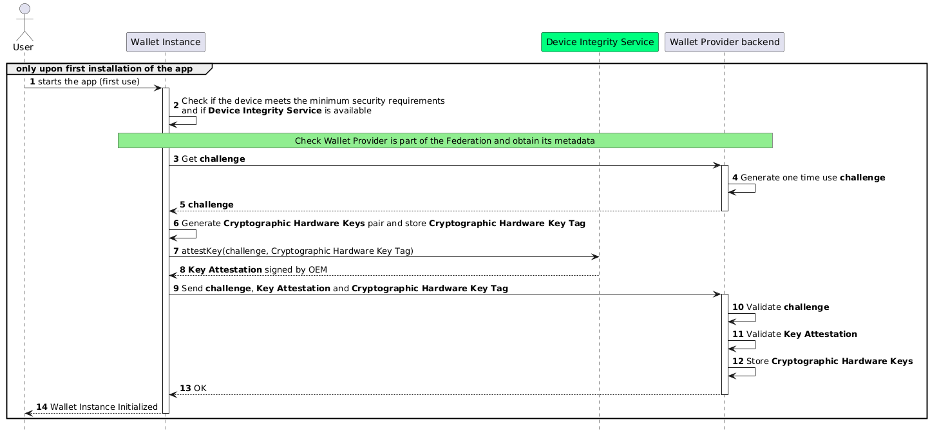Click the green Federation metadata note bar
930x433 pixels.
click(x=444, y=140)
